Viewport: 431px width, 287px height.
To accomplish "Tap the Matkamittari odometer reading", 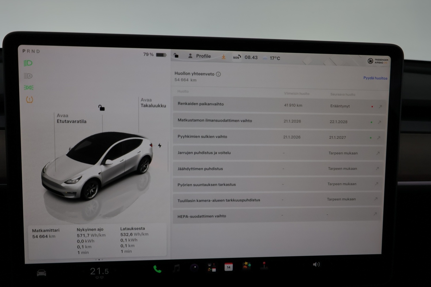I will (x=46, y=233).
